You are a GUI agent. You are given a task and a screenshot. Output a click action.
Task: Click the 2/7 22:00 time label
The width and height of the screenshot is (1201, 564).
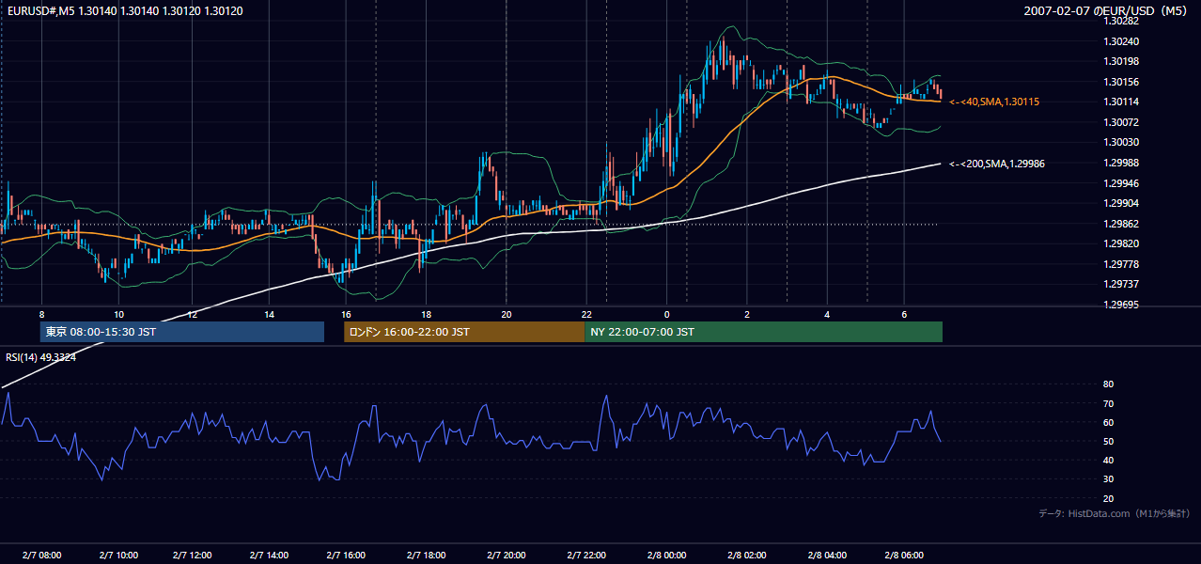click(x=585, y=555)
